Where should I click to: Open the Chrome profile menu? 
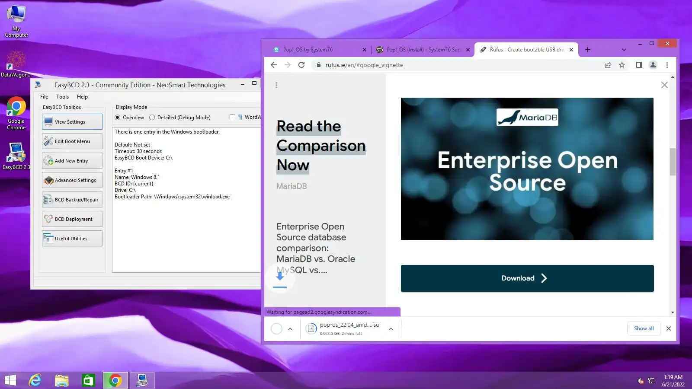[653, 65]
